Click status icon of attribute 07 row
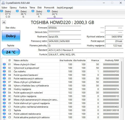125x120 pixels. (x=4, y=82)
